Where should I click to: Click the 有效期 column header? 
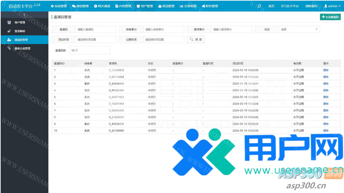point(297,63)
